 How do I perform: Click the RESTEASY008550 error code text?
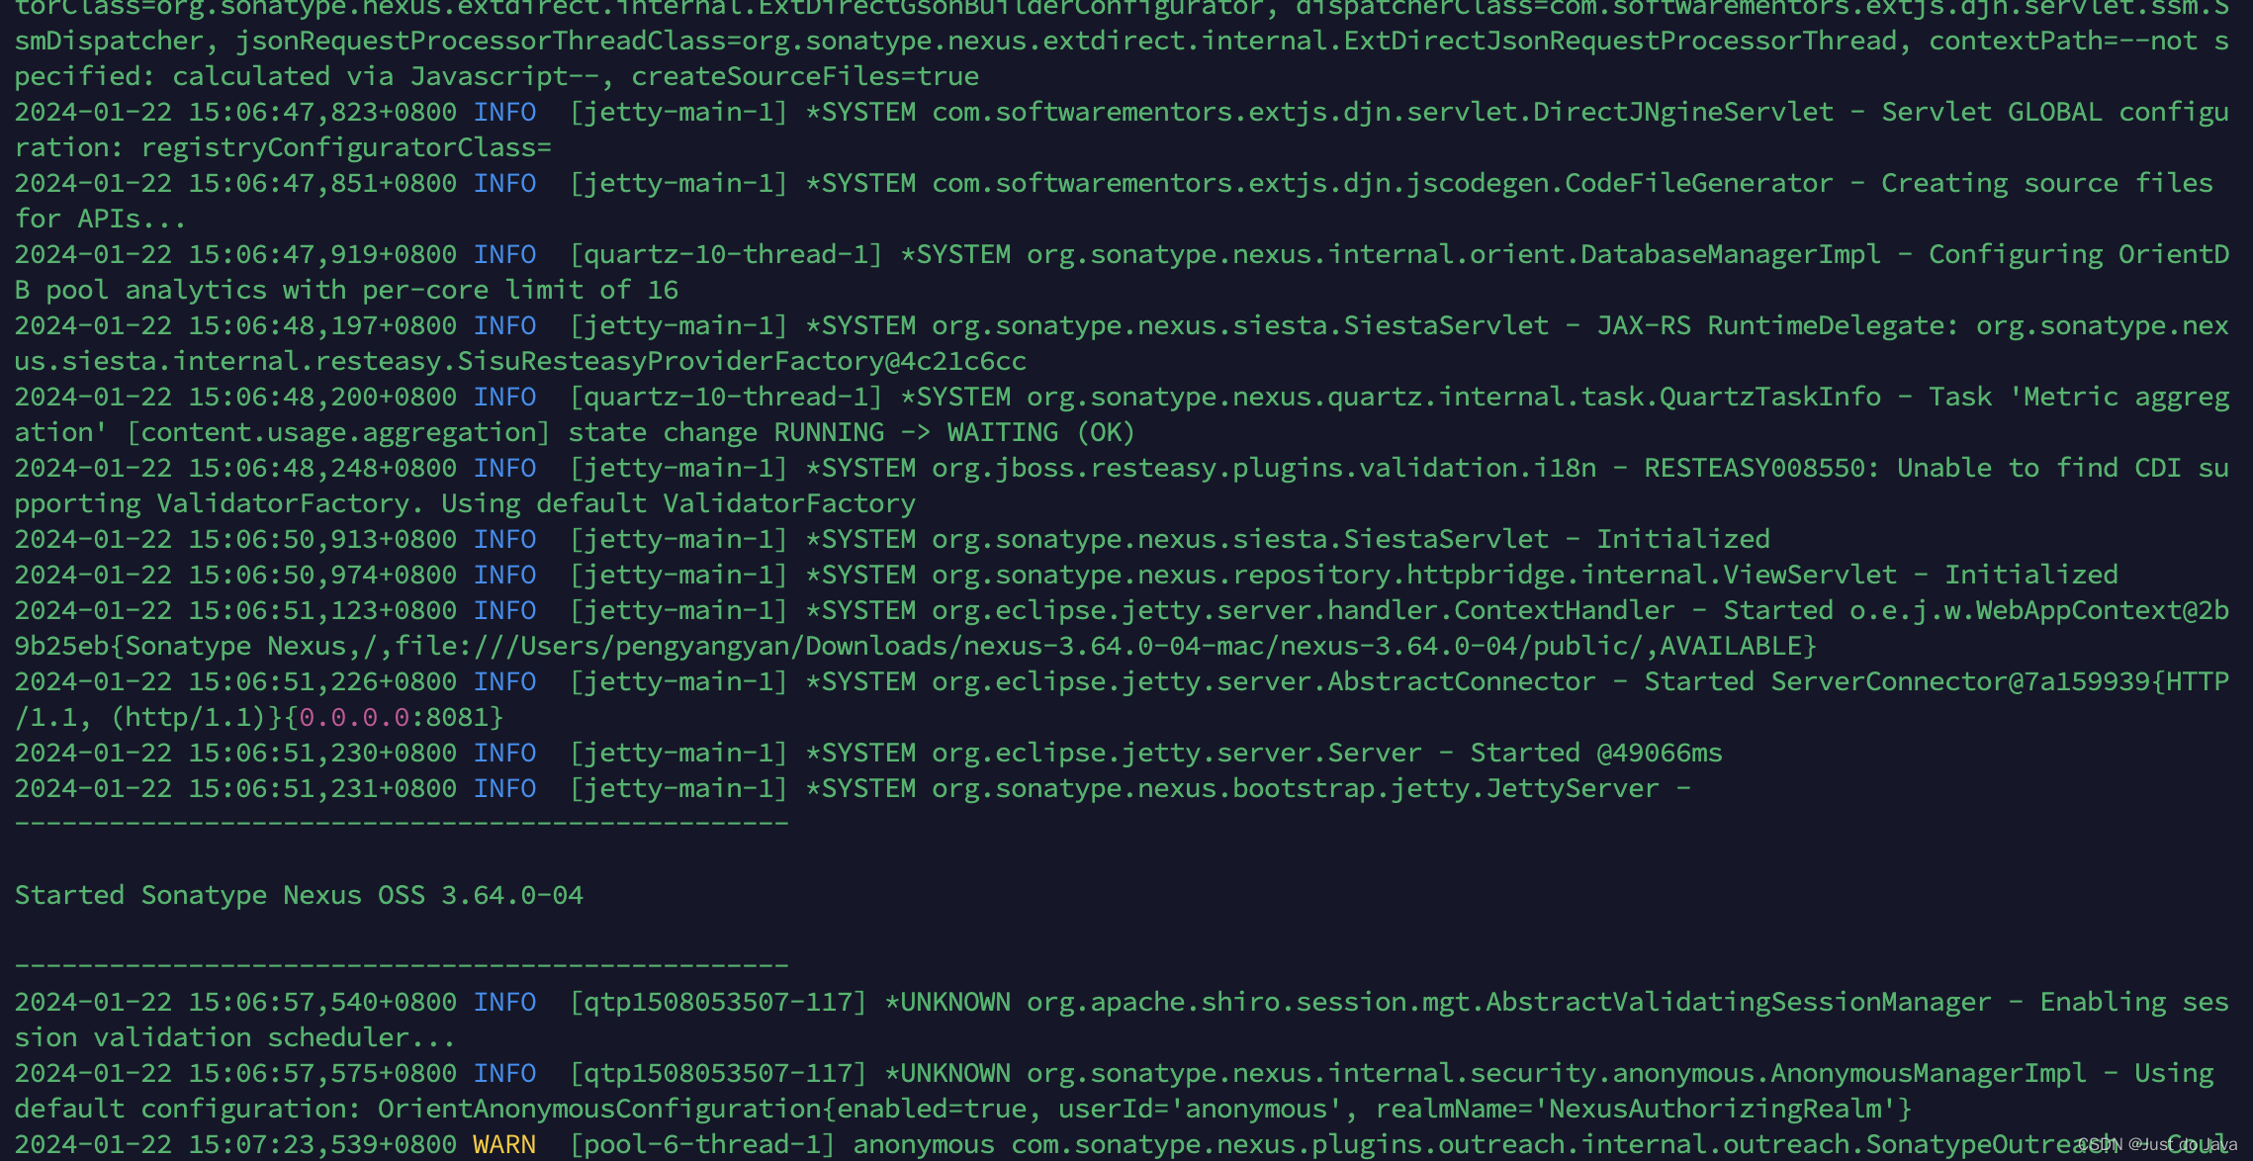(1760, 467)
